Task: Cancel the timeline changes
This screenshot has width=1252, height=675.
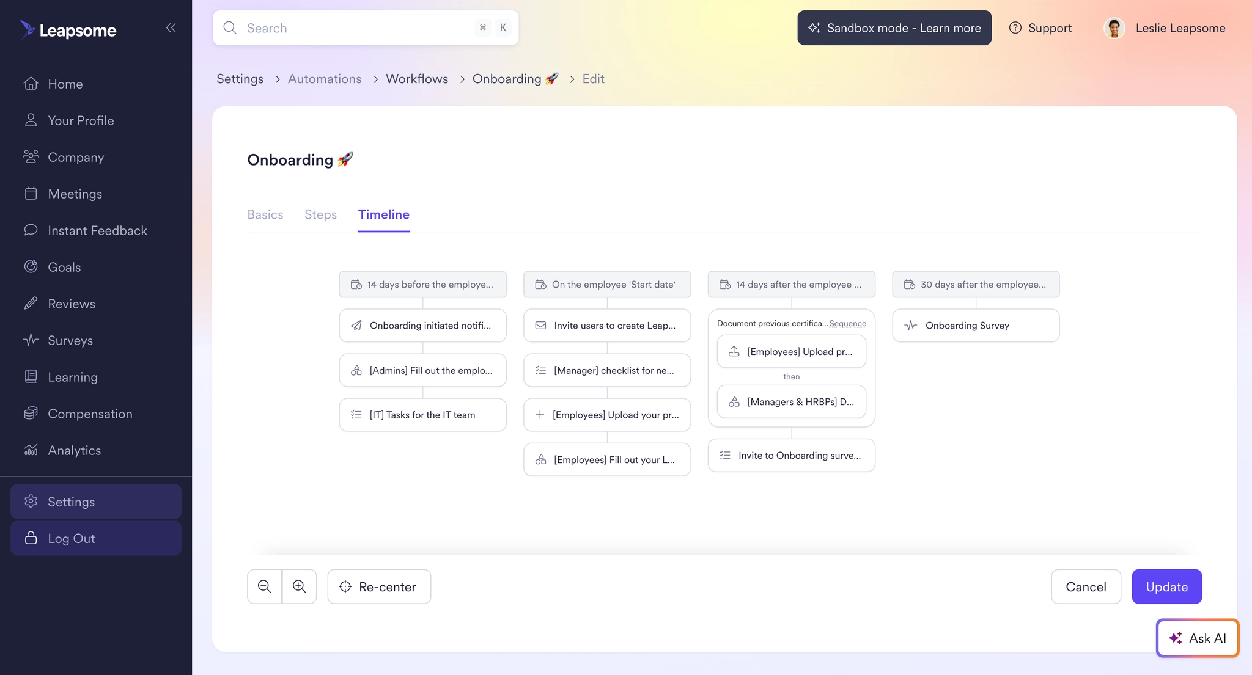Action: coord(1086,586)
